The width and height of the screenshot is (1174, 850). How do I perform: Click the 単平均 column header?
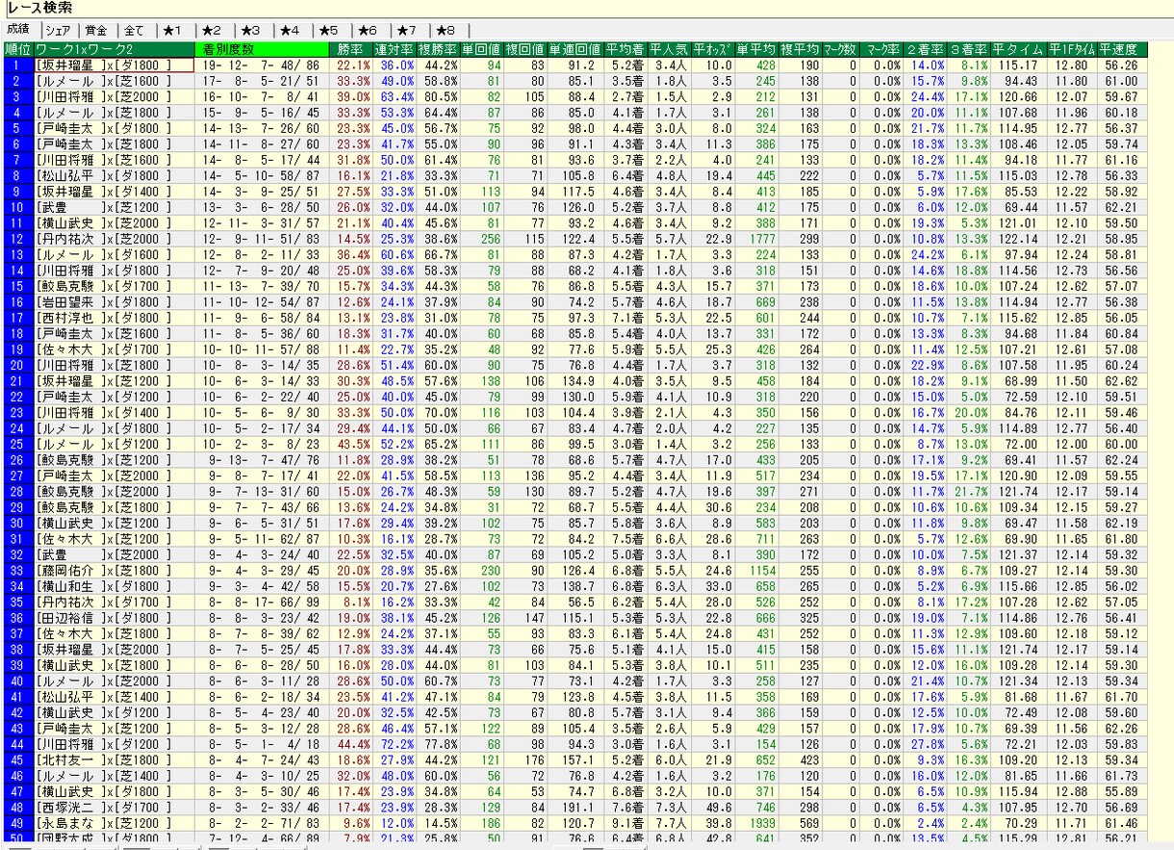pyautogui.click(x=756, y=49)
